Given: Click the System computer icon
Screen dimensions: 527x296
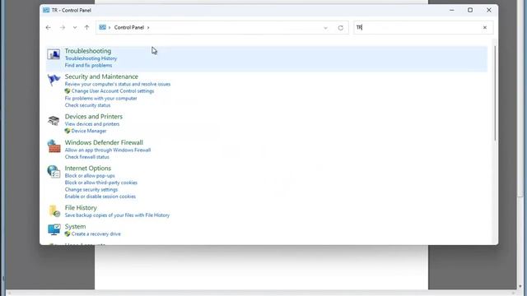Looking at the screenshot, I should click(54, 229).
